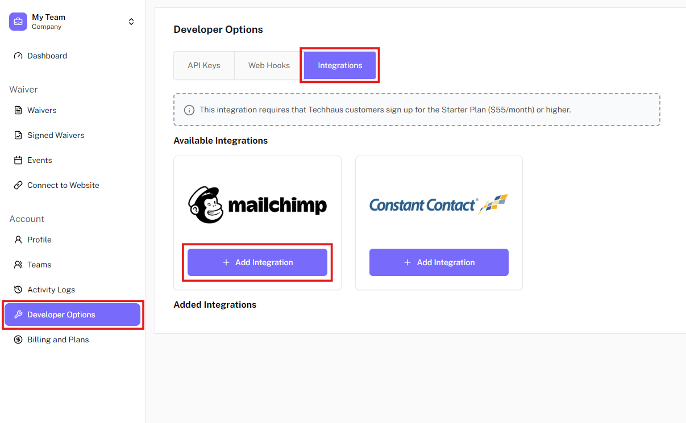Viewport: 686px width, 423px height.
Task: Click the Constant Contact logo
Action: point(438,204)
